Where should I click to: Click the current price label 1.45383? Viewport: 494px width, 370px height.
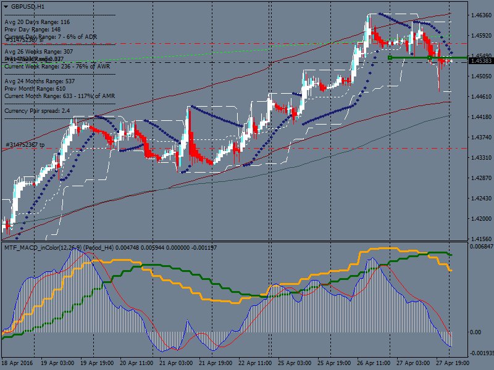coord(481,60)
